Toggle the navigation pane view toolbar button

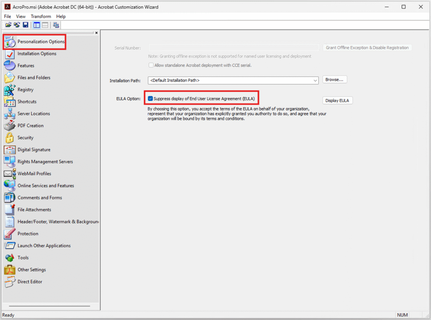pos(37,25)
